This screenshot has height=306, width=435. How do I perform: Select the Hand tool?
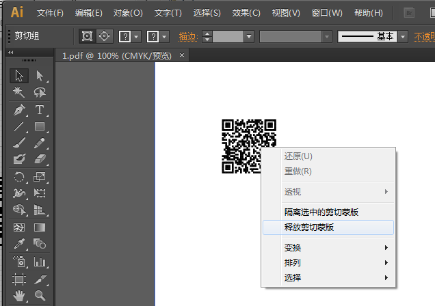pos(19,296)
